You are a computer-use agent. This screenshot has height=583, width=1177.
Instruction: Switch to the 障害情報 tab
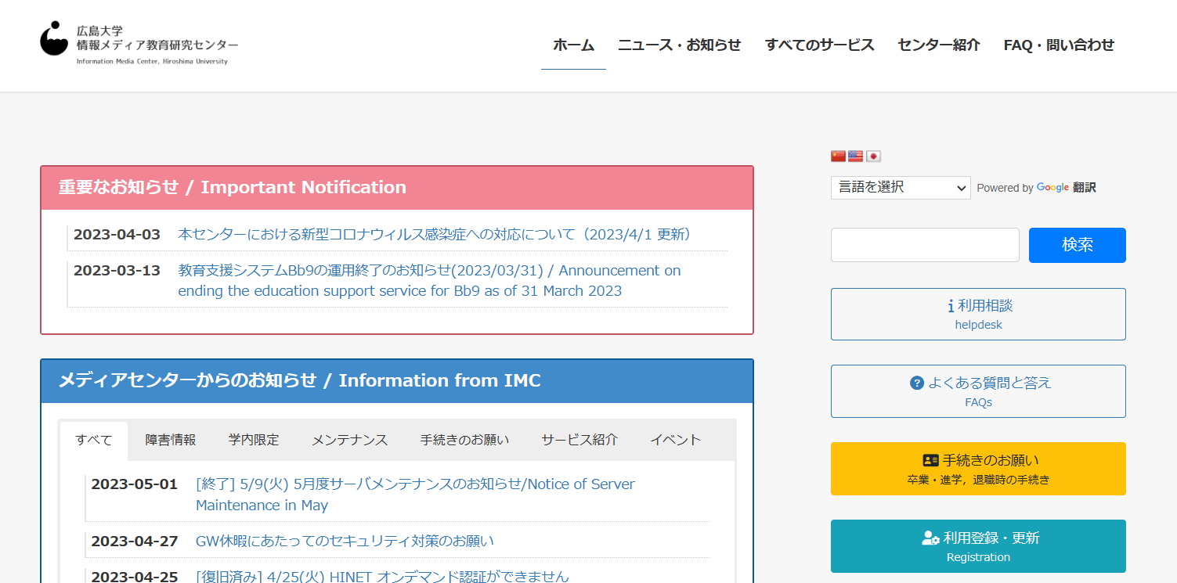[171, 441]
